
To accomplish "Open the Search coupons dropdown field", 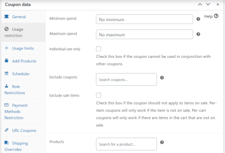I will pos(126,80).
